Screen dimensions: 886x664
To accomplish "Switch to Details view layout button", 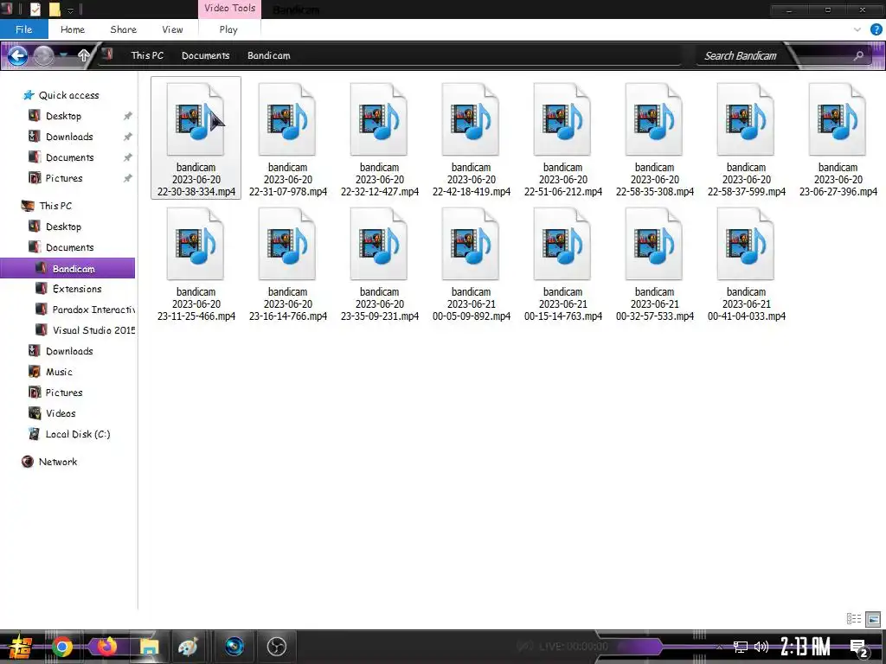I will point(854,619).
